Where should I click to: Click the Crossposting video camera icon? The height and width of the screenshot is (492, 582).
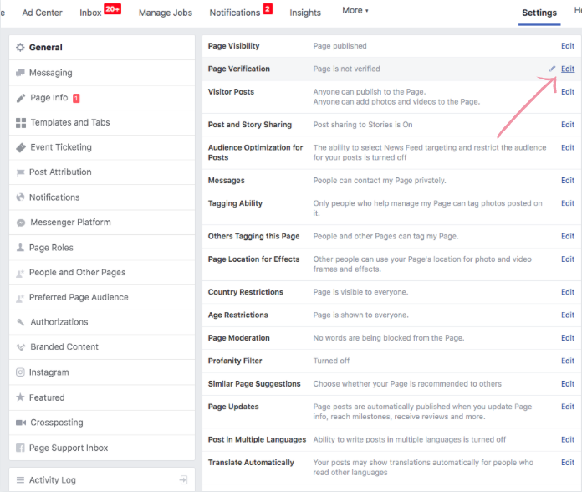21,423
